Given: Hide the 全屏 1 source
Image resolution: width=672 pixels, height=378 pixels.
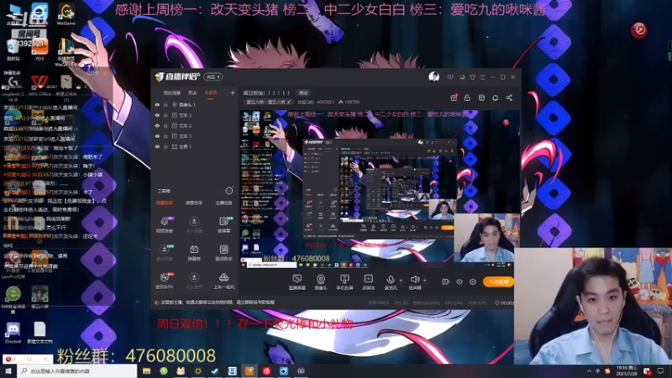Looking at the screenshot, I should (x=157, y=146).
